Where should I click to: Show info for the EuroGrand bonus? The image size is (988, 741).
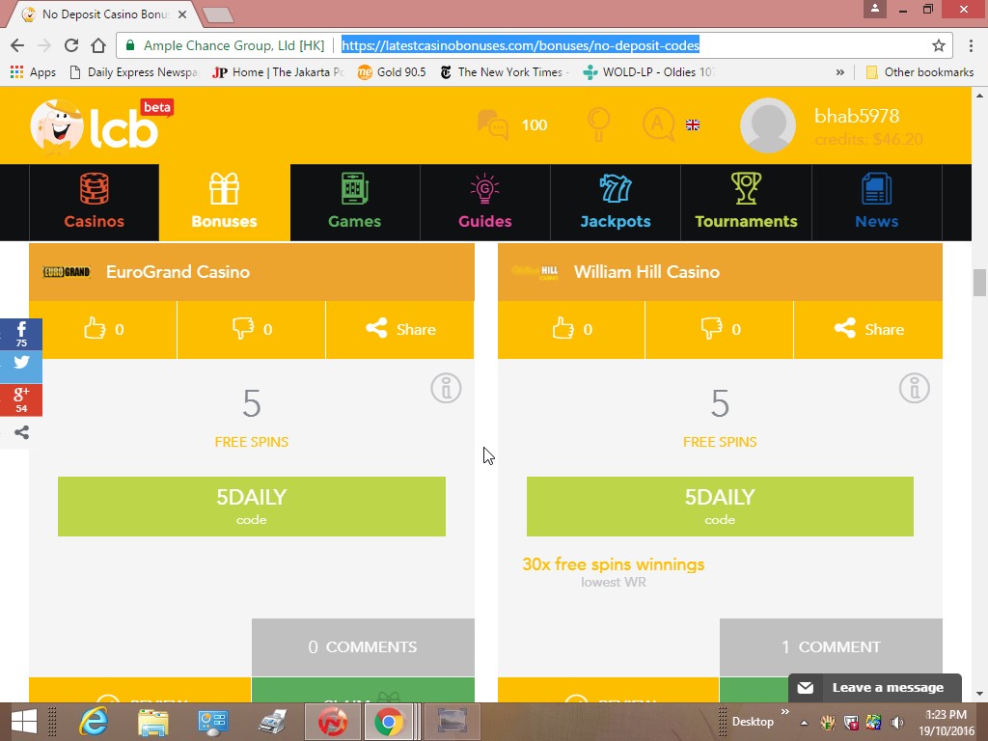coord(446,388)
